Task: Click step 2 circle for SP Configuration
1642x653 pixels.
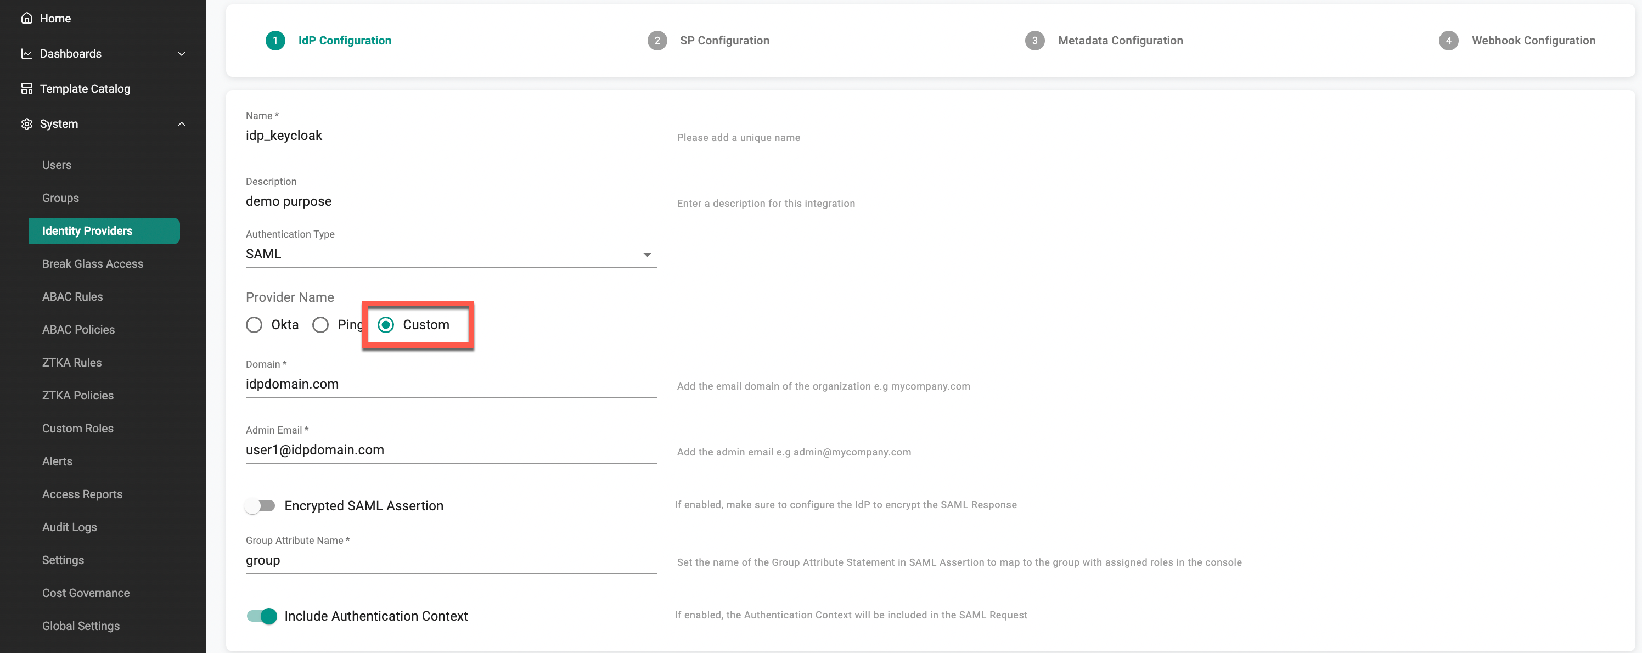Action: click(656, 41)
